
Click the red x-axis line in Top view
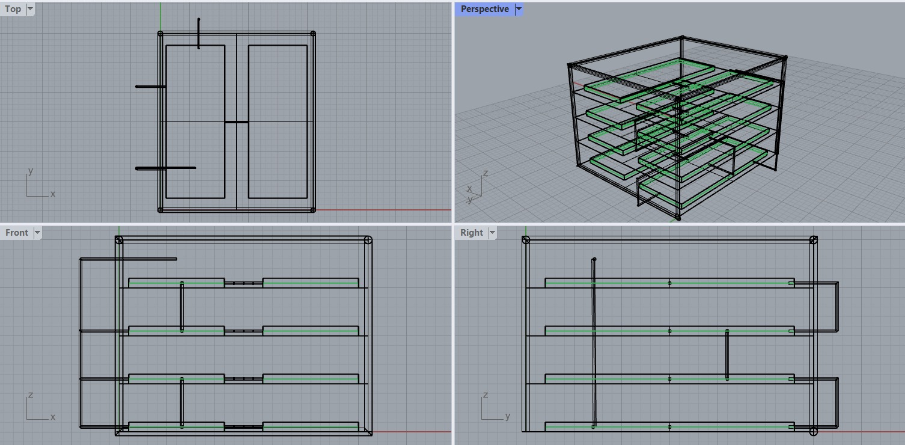click(x=385, y=210)
